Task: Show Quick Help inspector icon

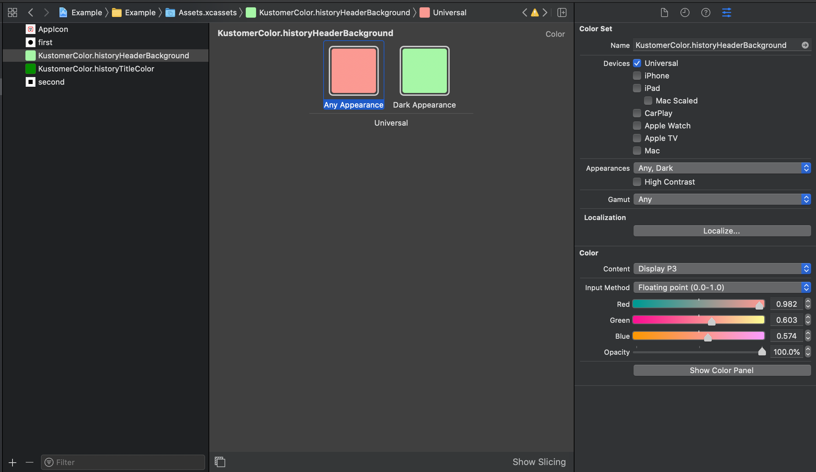Action: [705, 12]
